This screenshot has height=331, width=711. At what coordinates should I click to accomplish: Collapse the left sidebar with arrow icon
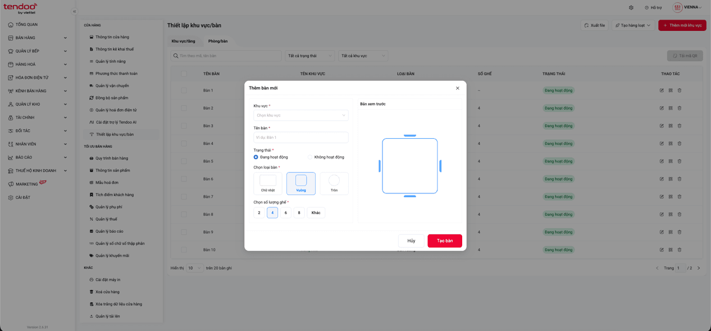[x=74, y=11]
